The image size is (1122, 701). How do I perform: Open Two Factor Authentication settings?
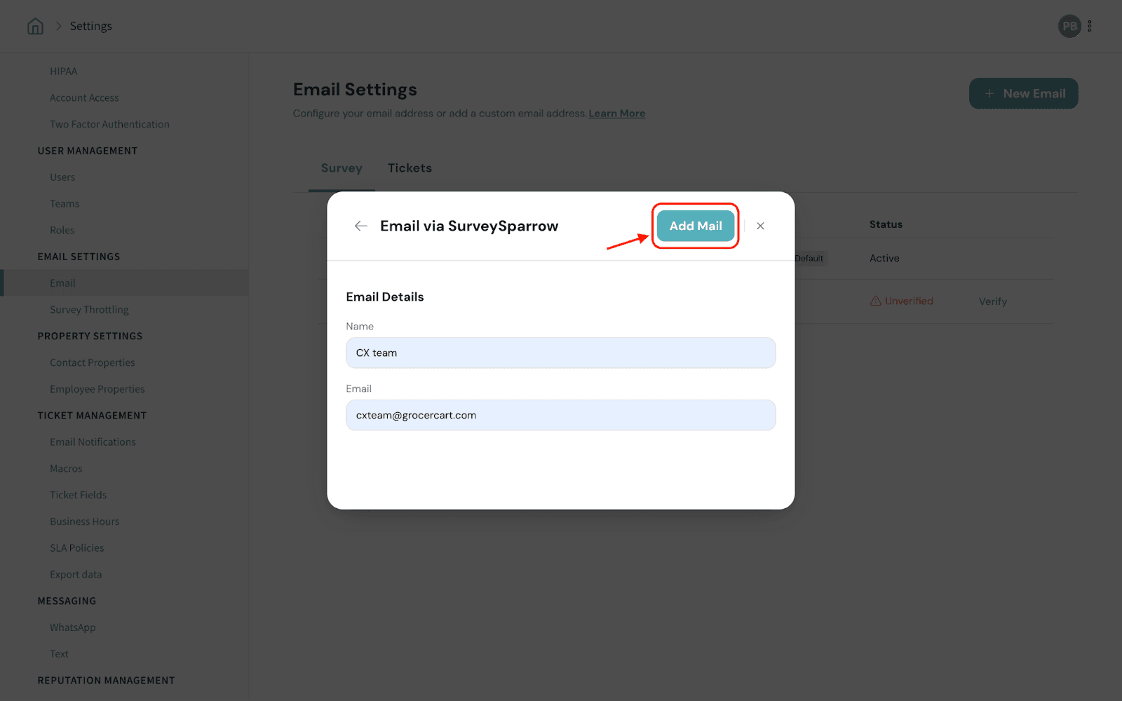tap(109, 124)
